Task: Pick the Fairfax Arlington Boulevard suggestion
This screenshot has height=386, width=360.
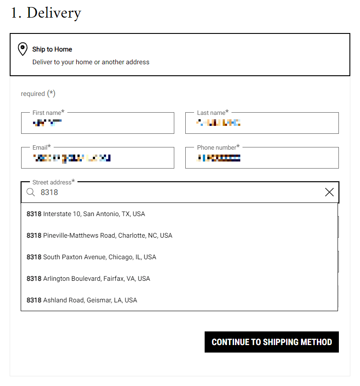Action: (x=88, y=278)
